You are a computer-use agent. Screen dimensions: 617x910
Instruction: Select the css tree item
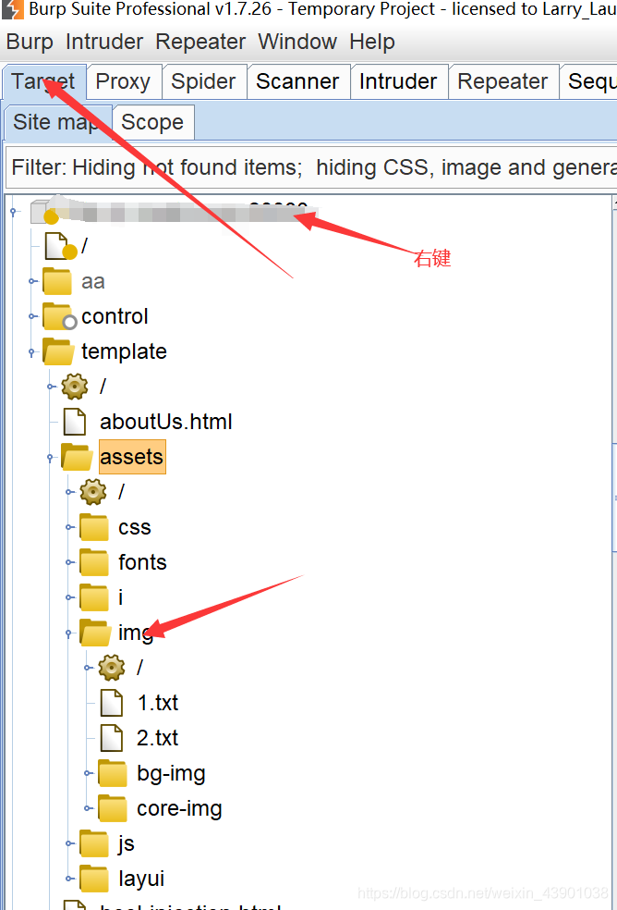click(x=135, y=527)
